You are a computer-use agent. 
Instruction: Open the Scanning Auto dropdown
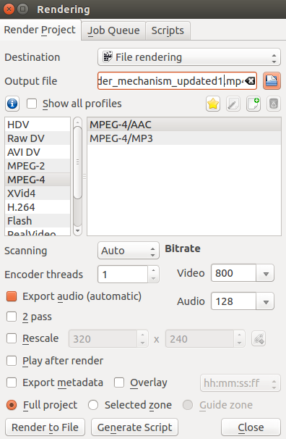click(x=129, y=251)
